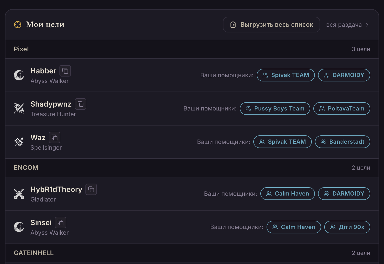
Task: Select Spivak TEAM helper for Habber
Action: click(x=286, y=75)
